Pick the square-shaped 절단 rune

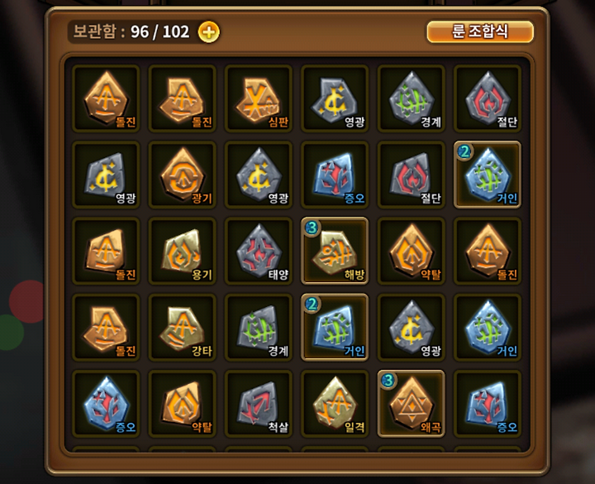(x=411, y=175)
